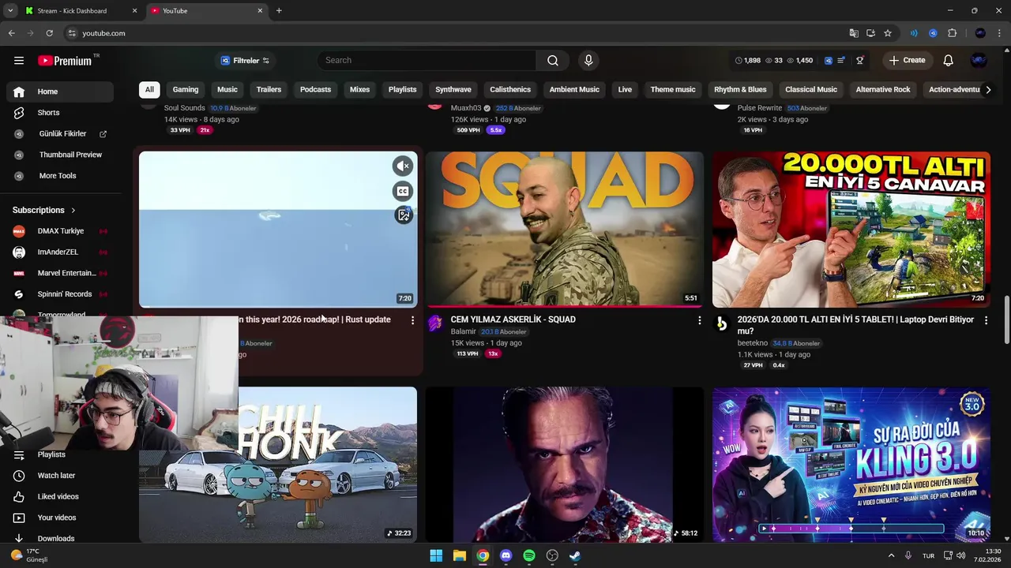Open the YouTube guide hamburger menu
The image size is (1011, 568).
19,61
